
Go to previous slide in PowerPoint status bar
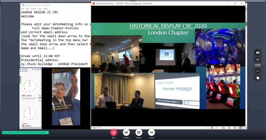tap(208, 128)
